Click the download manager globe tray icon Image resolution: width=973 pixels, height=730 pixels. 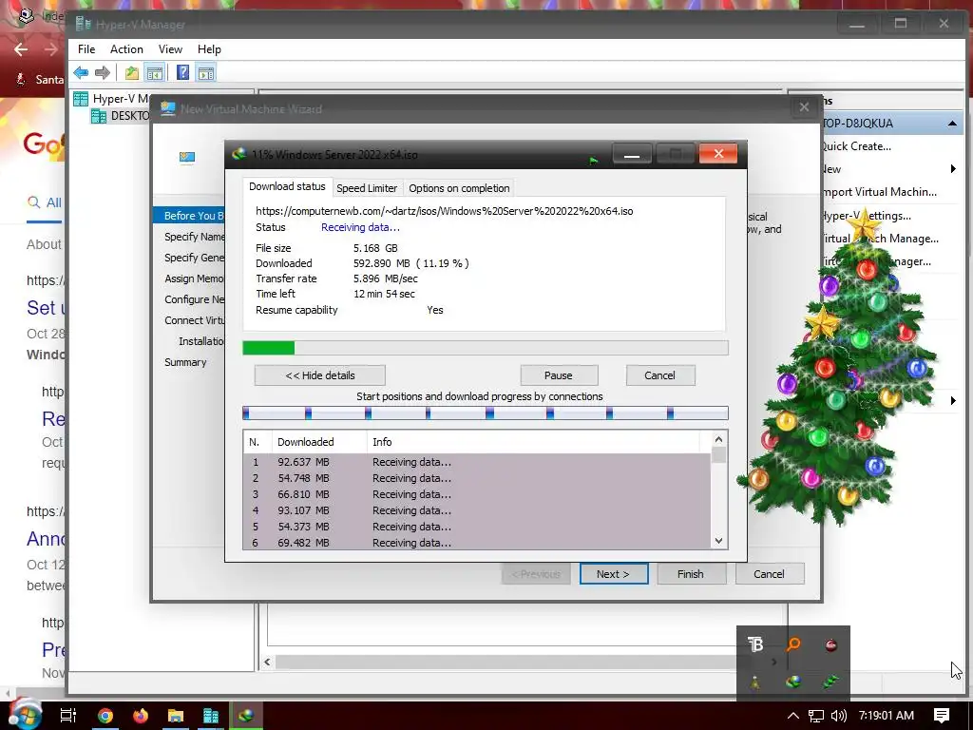(793, 682)
